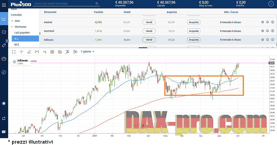Activate the crosshair chart tool
This screenshot has height=145, width=277.
[x=21, y=52]
